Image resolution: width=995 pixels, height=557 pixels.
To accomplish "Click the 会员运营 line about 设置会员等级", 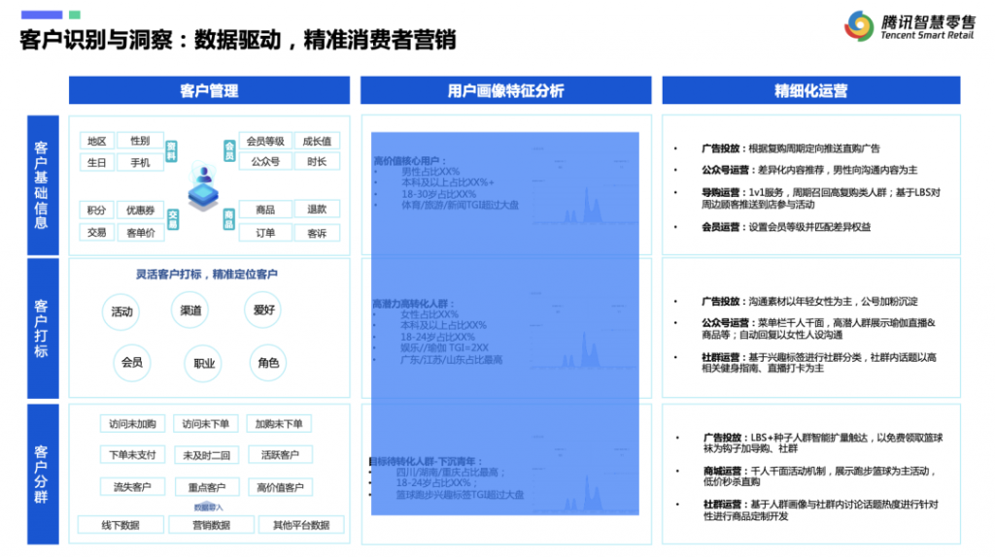I will (x=786, y=227).
